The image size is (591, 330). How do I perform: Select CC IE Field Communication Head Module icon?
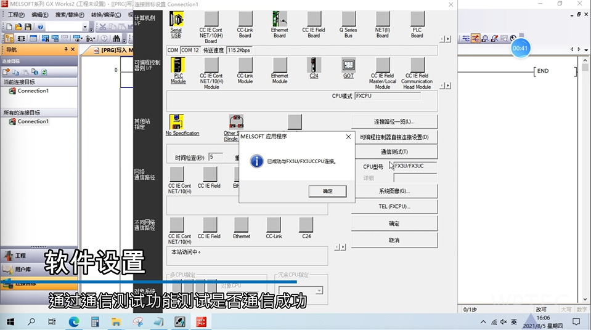coord(417,65)
